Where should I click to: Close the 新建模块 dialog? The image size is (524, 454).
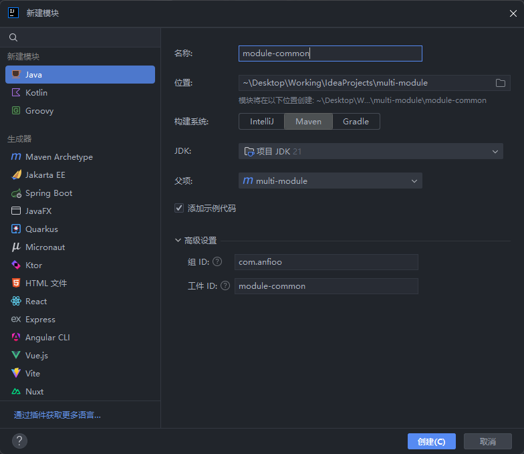513,13
